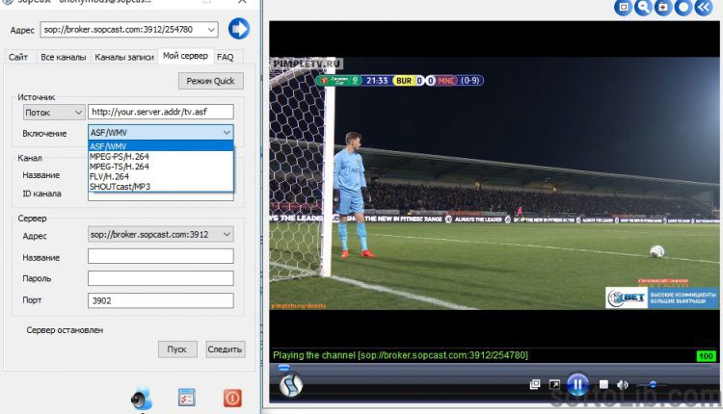Viewport: 723px width, 414px height.
Task: Click the Сервер остановлен status text
Action: pos(65,330)
